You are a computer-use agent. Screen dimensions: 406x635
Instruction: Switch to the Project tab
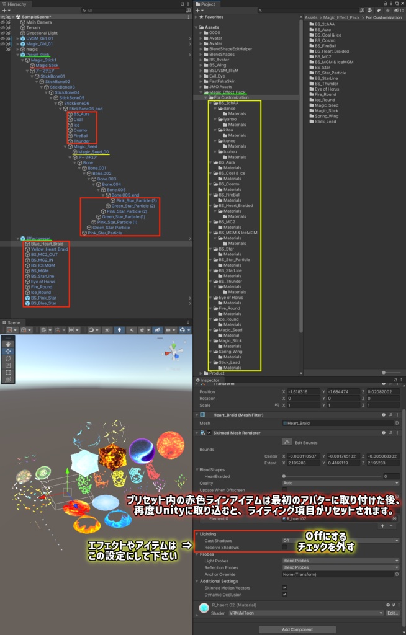(x=206, y=4)
